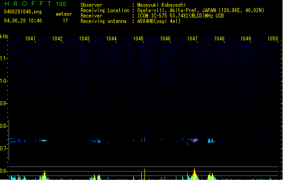Click the strong red meteor echo near 1047

[x=194, y=140]
